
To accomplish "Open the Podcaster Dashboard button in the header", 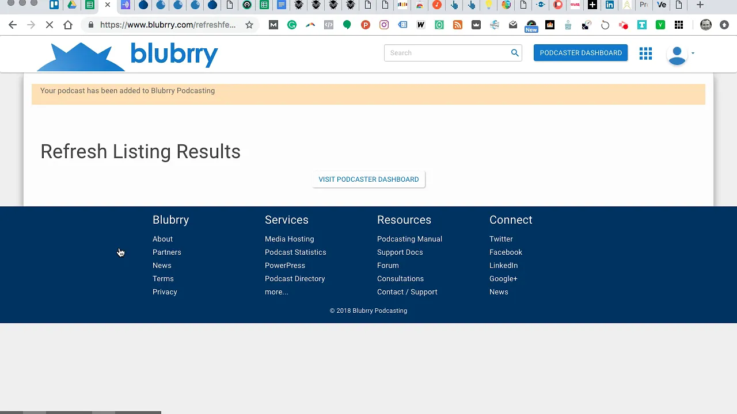I will pos(580,53).
